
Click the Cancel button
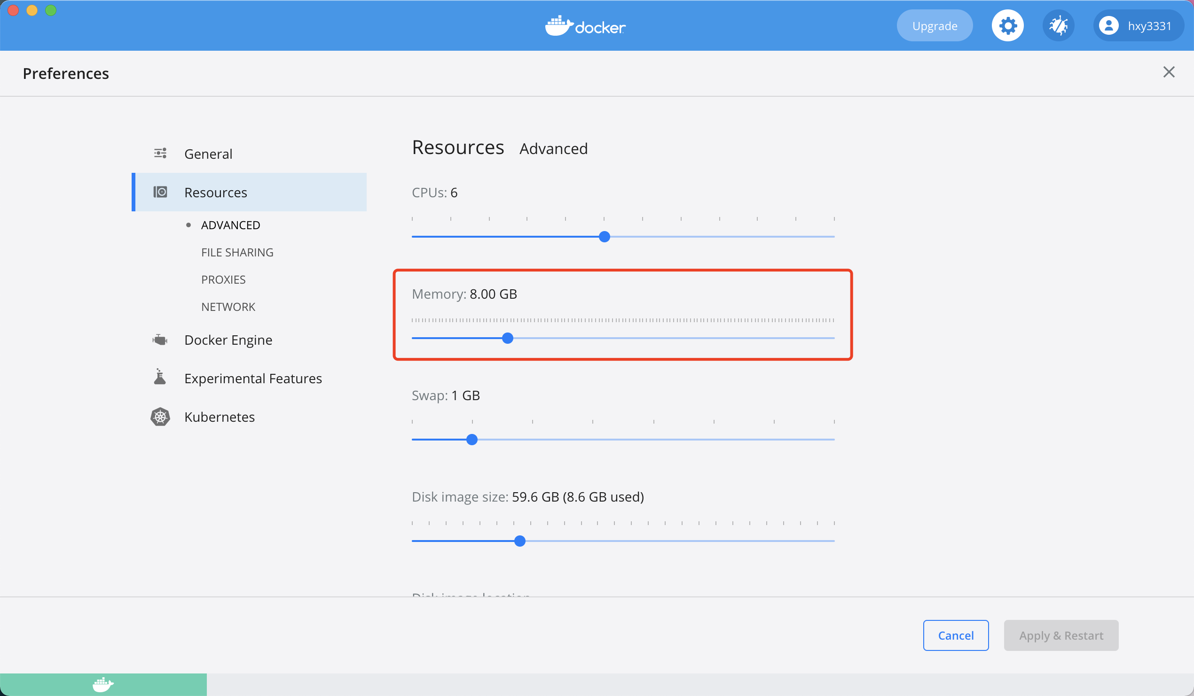pyautogui.click(x=956, y=635)
